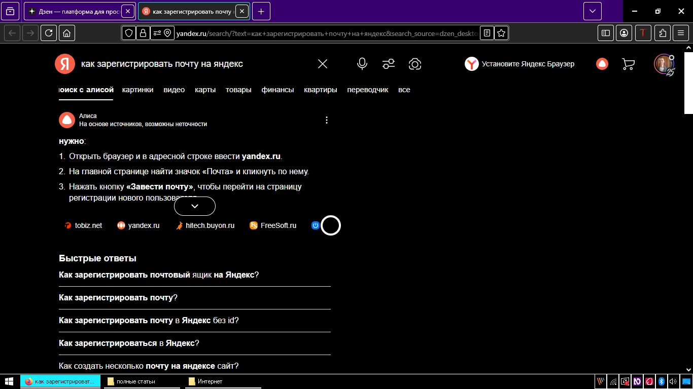Click the red T extension icon

pos(643,33)
